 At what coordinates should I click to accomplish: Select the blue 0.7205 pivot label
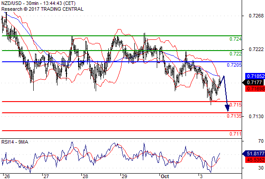[234, 65]
